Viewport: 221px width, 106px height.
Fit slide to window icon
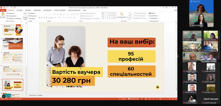[176, 99]
